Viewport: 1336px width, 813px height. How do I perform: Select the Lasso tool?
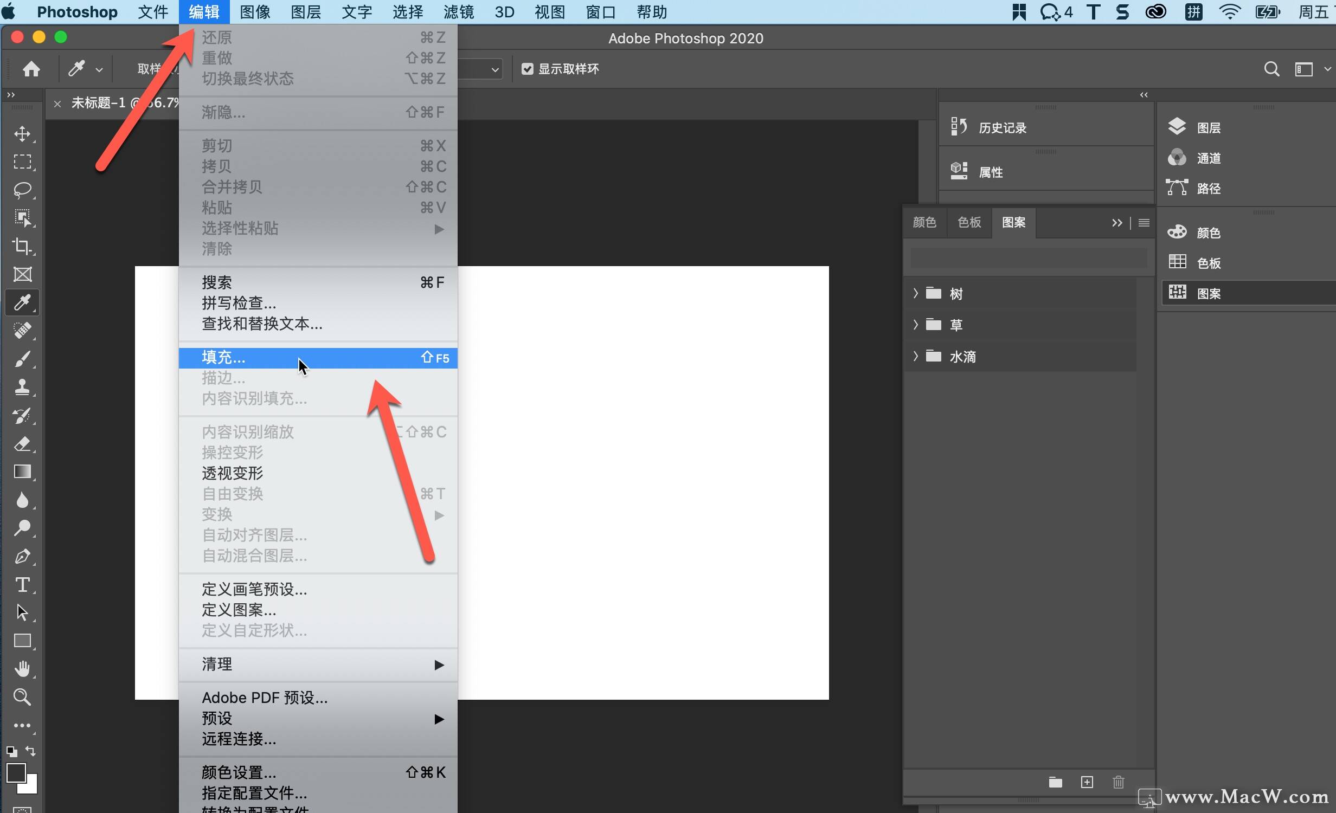click(23, 190)
